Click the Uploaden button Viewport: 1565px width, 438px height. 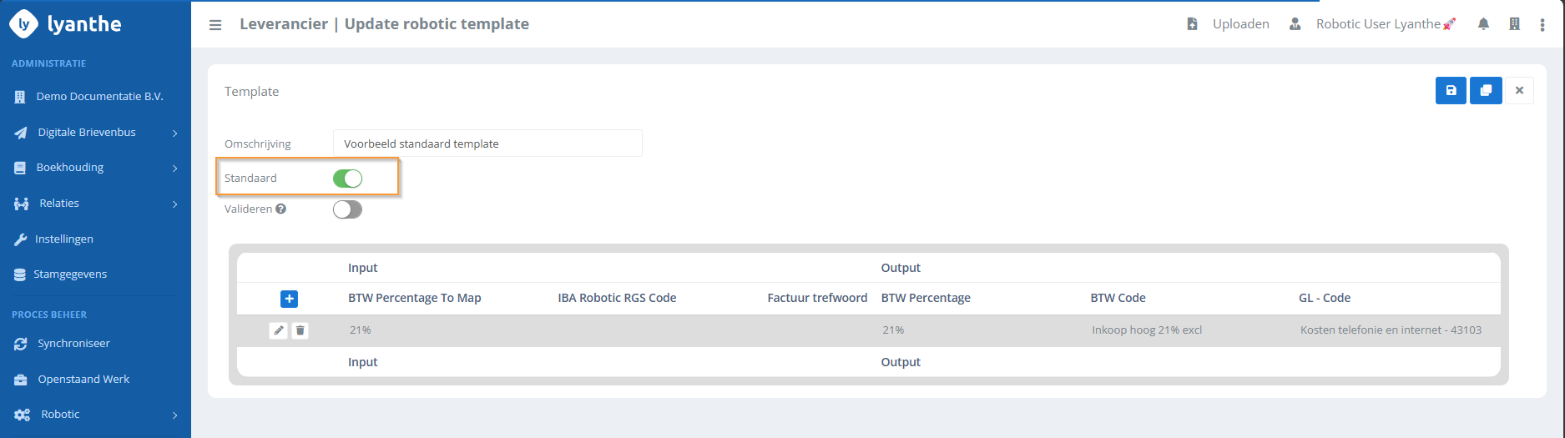(x=1229, y=24)
